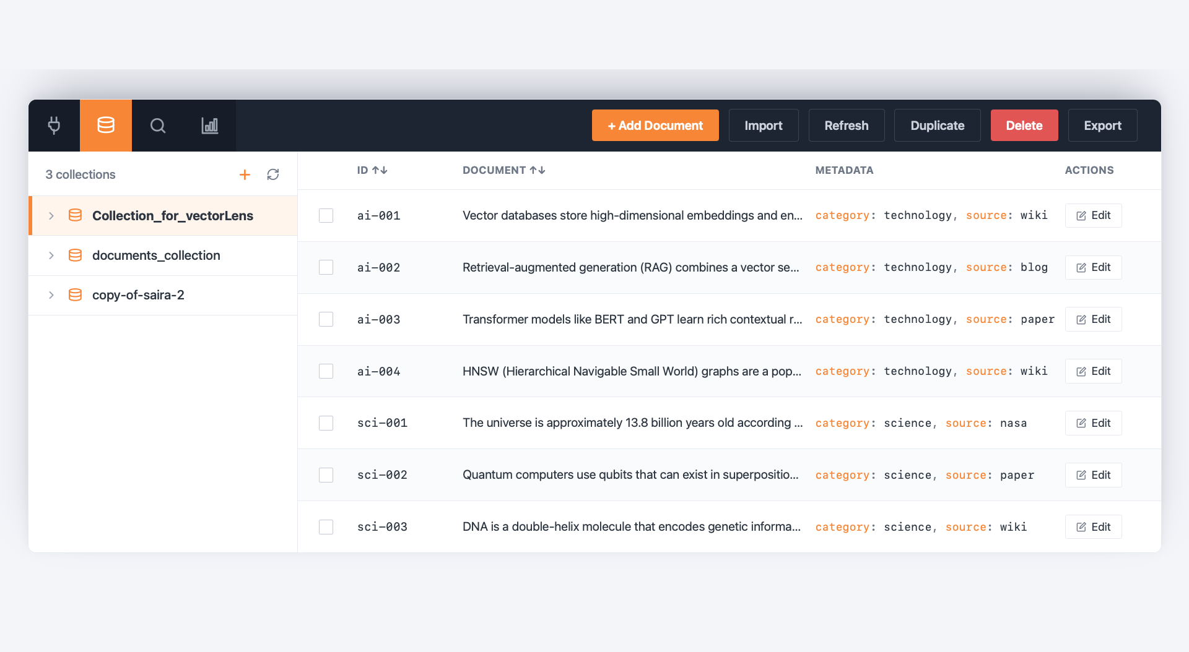This screenshot has width=1189, height=652.
Task: Edit document sci-001
Action: [1094, 423]
